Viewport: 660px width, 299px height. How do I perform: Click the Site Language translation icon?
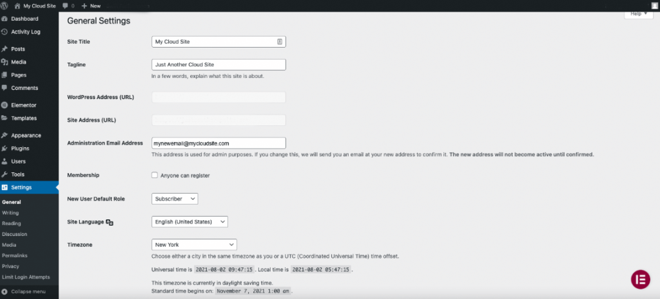[x=110, y=222]
